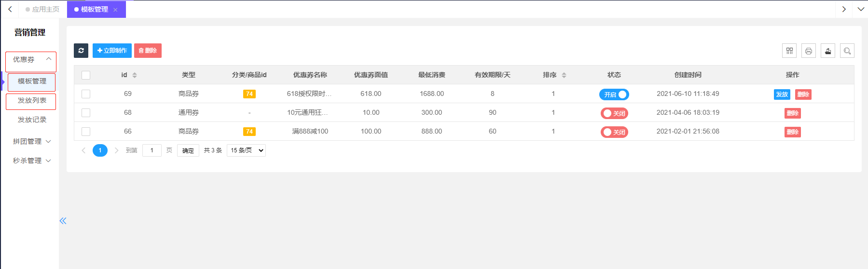Click coupon name 满888减100
Viewport: 868px width, 269px height.
pyautogui.click(x=310, y=131)
